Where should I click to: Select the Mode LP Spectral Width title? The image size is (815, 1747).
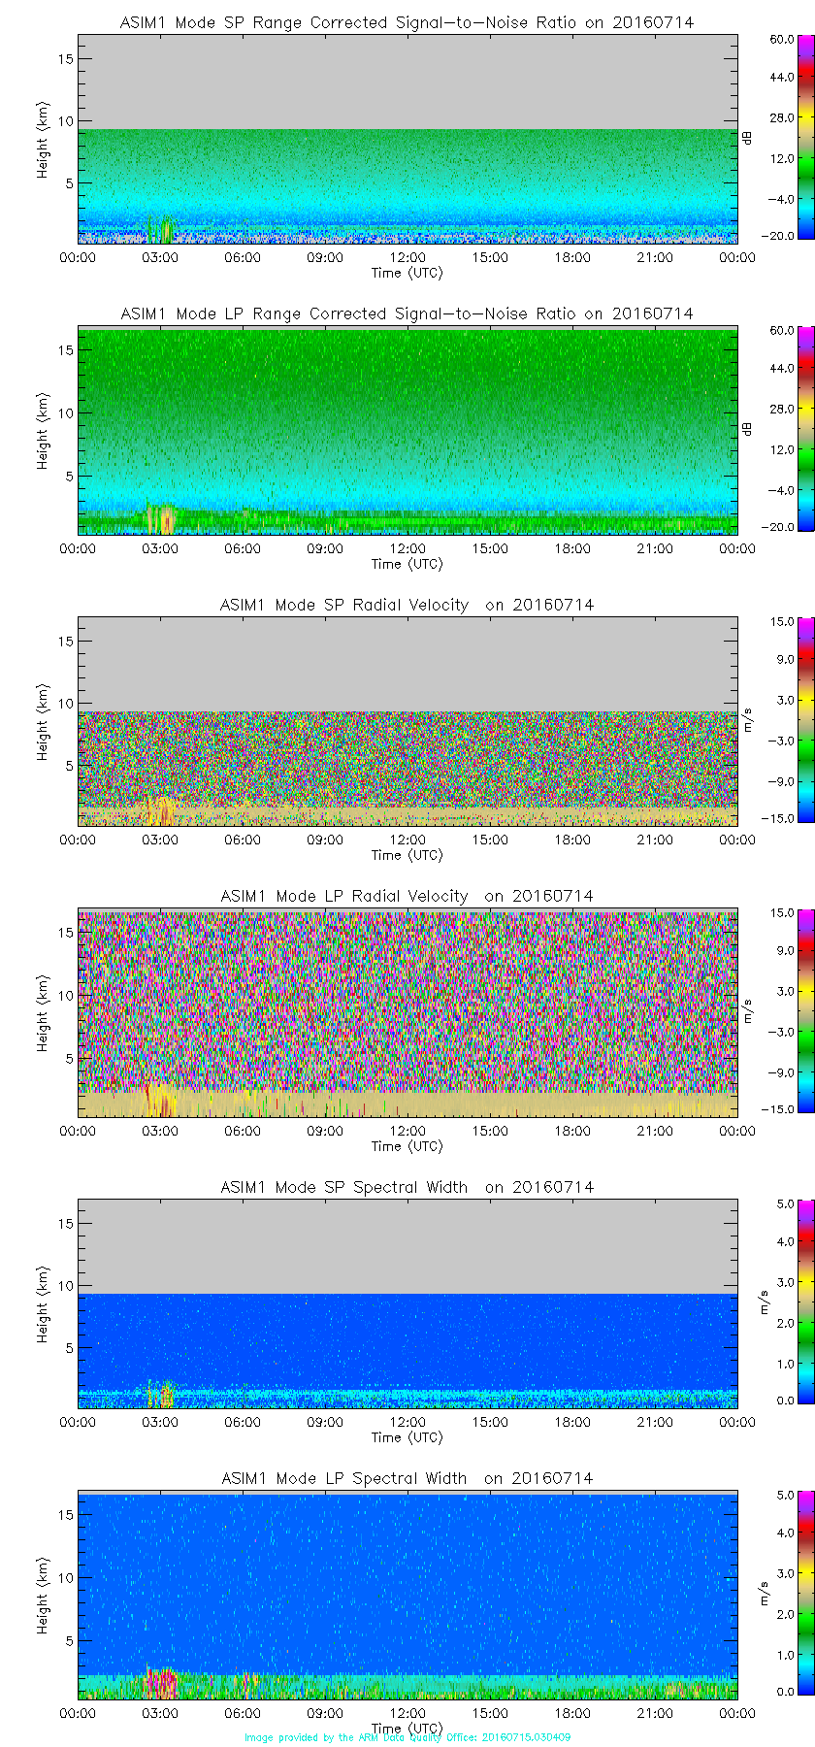407,1478
